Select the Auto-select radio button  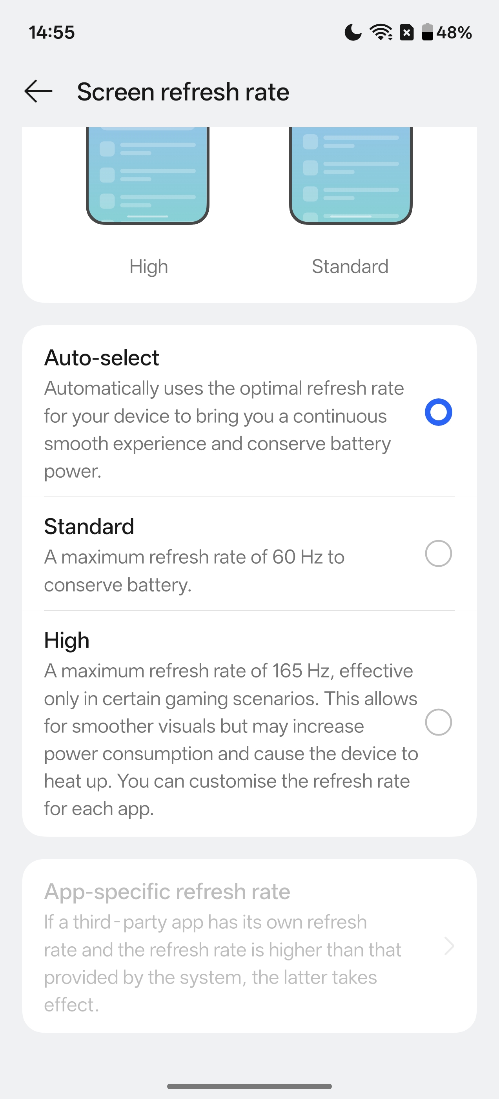pyautogui.click(x=438, y=412)
